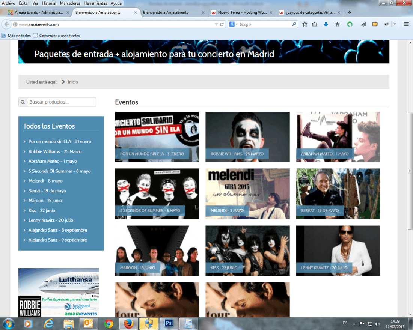Open the Melendi - 8 Mayo event thumbnail
Screen dimensions: 413x330
(247, 193)
